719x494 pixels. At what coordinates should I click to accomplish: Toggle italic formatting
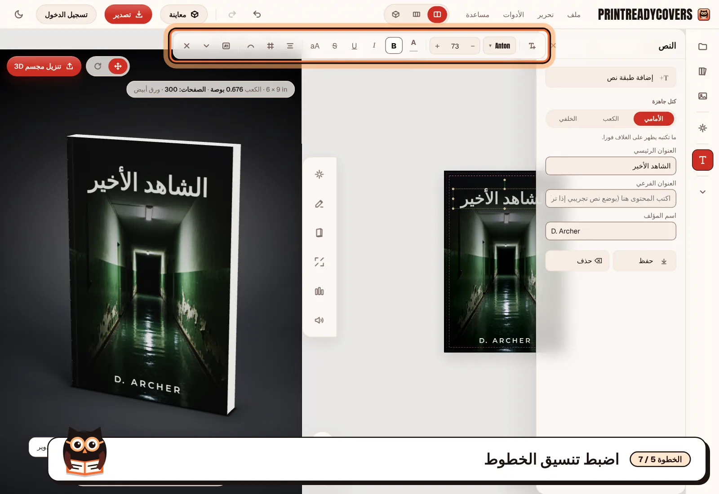pyautogui.click(x=374, y=46)
